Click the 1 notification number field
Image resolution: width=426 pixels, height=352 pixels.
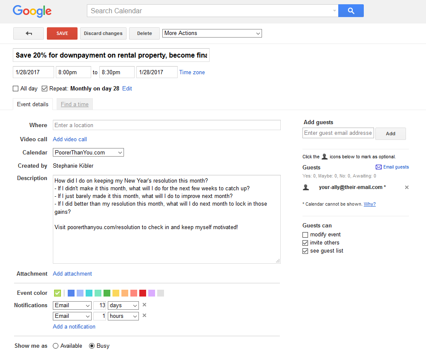click(99, 316)
